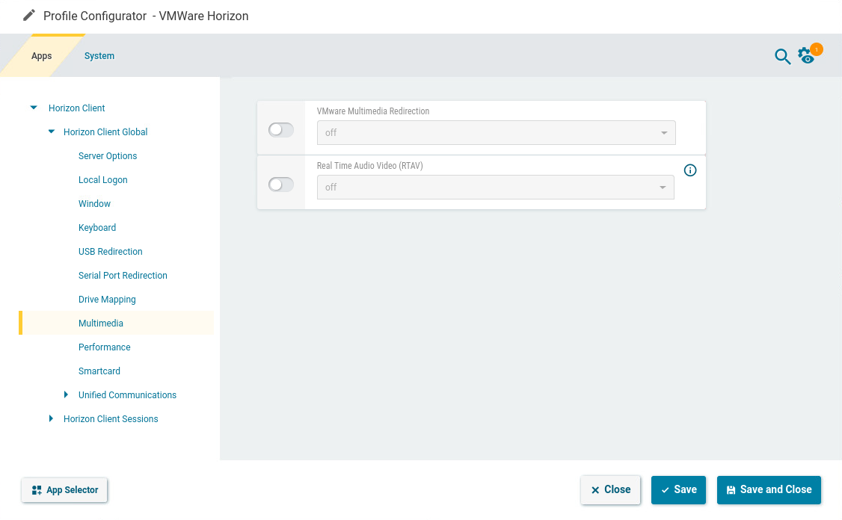Open Performance settings
The height and width of the screenshot is (520, 842).
[104, 347]
